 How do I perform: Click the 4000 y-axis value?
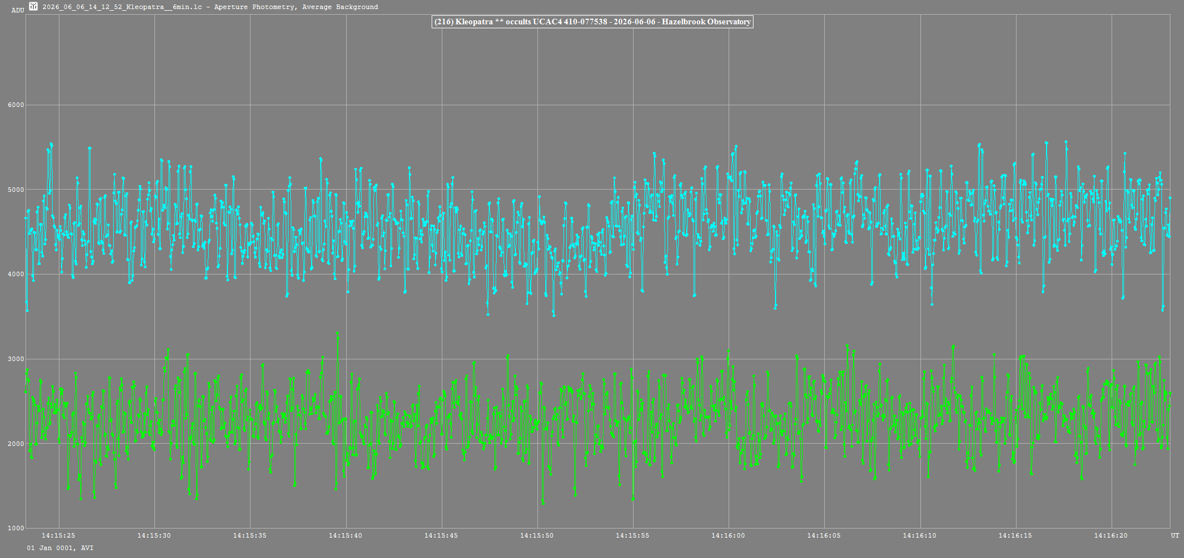click(16, 274)
